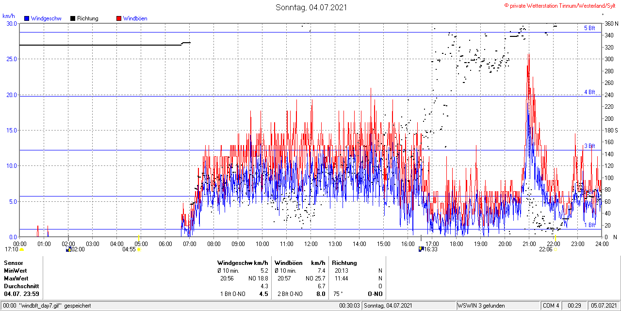The height and width of the screenshot is (311, 621).
Task: Click the 3 Bft line label
Action: click(x=589, y=146)
